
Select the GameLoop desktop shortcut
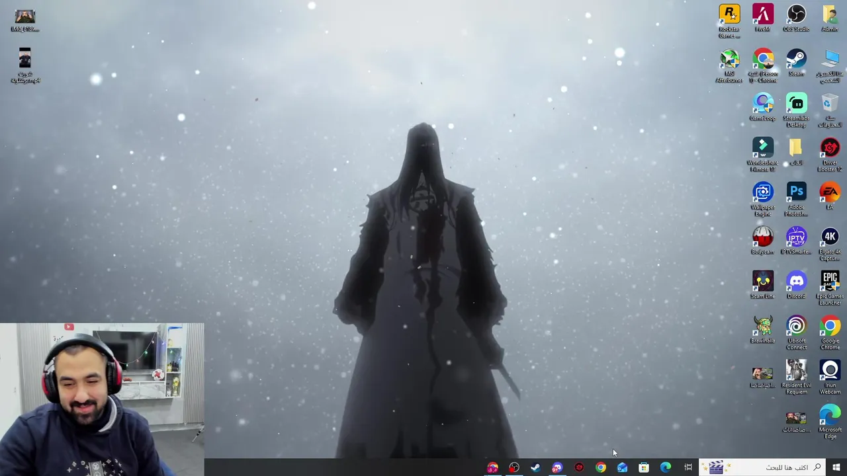point(762,108)
